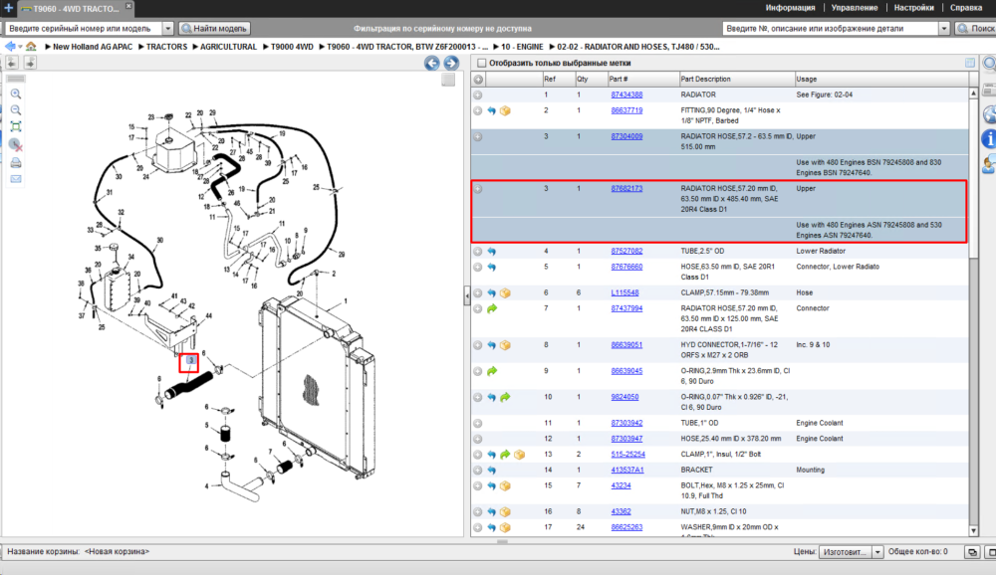996x575 pixels.
Task: Click the Найти модель button
Action: (x=214, y=29)
